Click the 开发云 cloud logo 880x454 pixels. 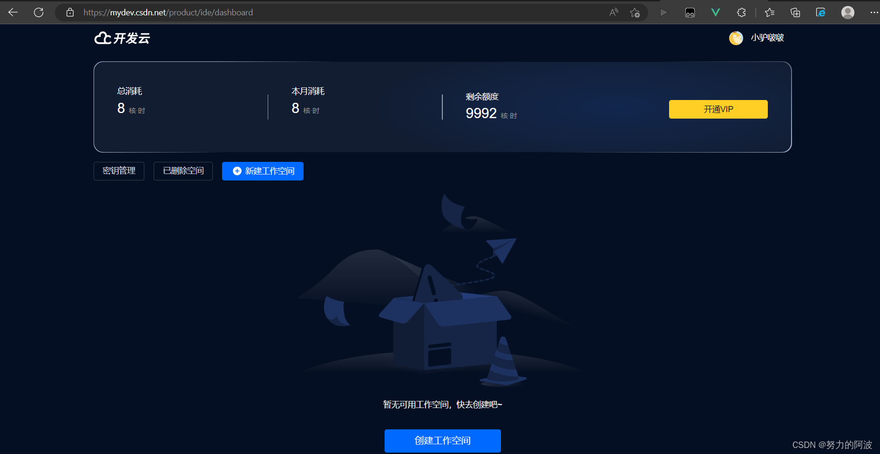pos(122,38)
